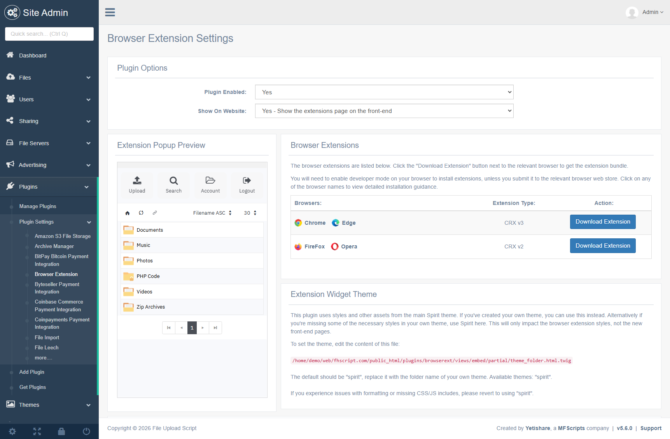The image size is (670, 439).
Task: Open the Plugin Enabled dropdown
Action: point(384,92)
